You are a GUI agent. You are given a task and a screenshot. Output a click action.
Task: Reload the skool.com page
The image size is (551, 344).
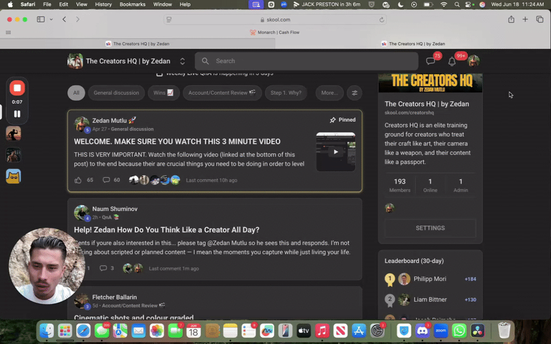coord(382,20)
